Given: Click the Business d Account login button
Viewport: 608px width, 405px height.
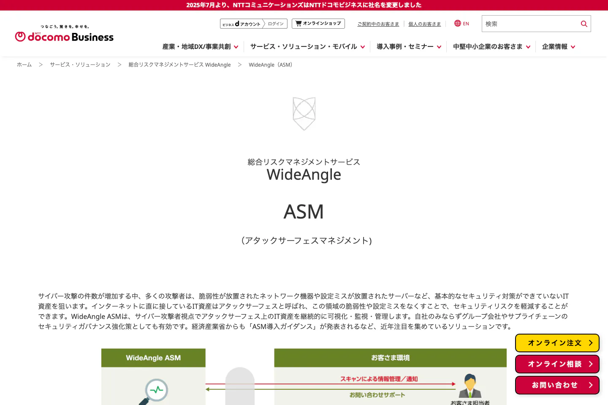Looking at the screenshot, I should point(253,24).
